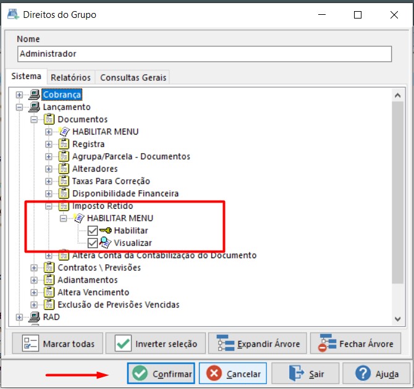The height and width of the screenshot is (389, 414).
Task: Select Altera Conta da Contabilização do Documento
Action: (164, 255)
